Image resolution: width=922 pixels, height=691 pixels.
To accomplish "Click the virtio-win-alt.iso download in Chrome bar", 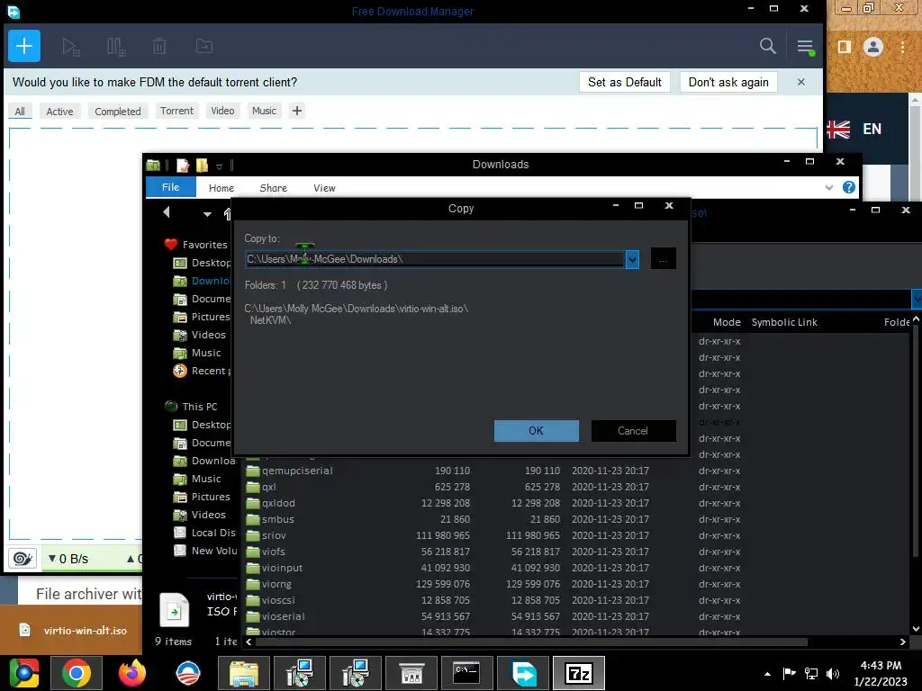I will pos(74,631).
